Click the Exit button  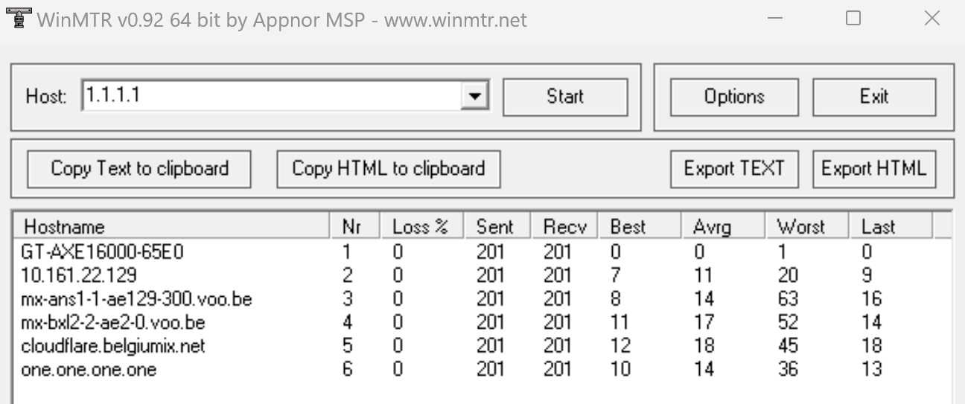(874, 97)
